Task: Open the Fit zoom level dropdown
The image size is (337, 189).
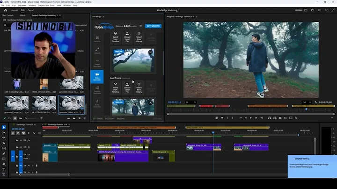Action: tap(190, 102)
